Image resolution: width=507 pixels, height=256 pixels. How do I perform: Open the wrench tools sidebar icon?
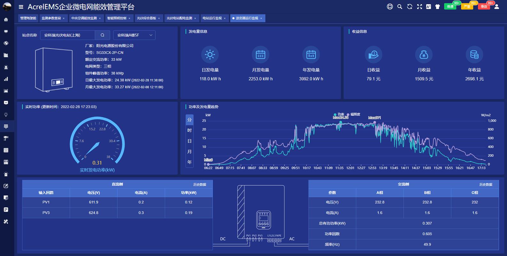[6, 221]
